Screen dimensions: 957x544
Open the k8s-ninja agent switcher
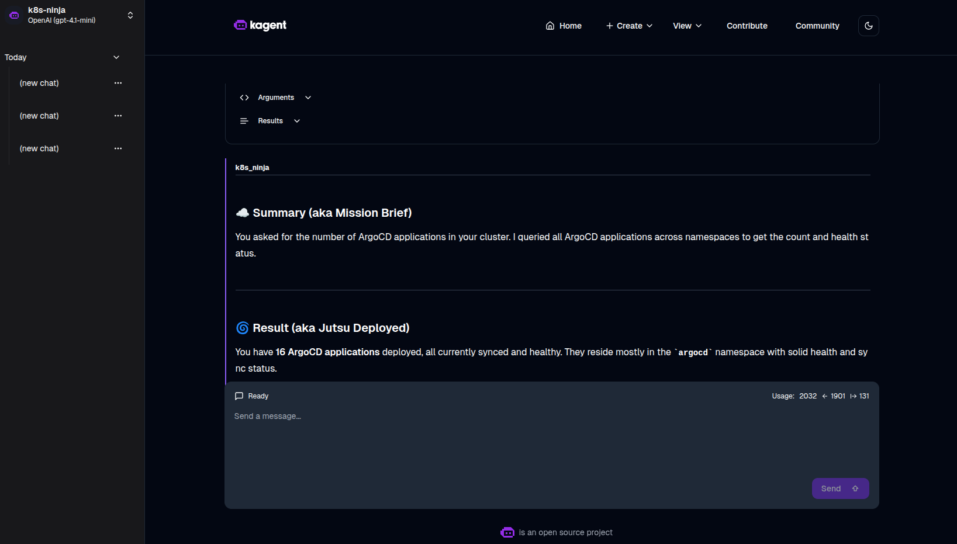130,15
